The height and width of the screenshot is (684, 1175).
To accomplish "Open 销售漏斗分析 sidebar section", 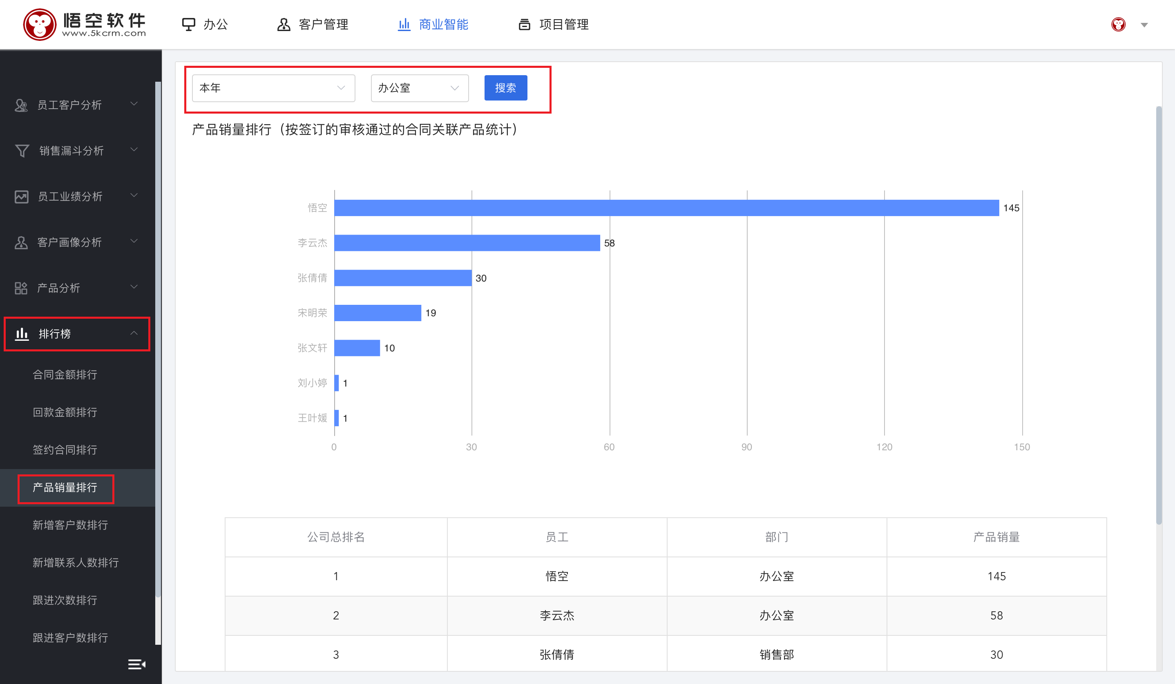I will click(x=77, y=151).
